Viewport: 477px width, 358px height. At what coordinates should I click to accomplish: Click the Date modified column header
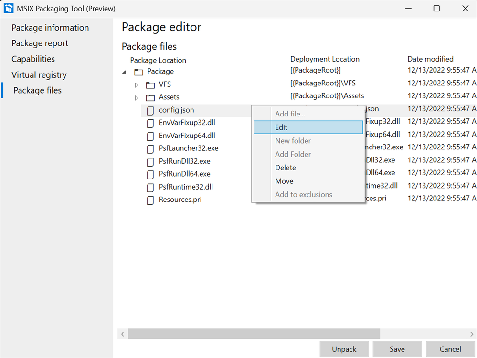tap(431, 59)
